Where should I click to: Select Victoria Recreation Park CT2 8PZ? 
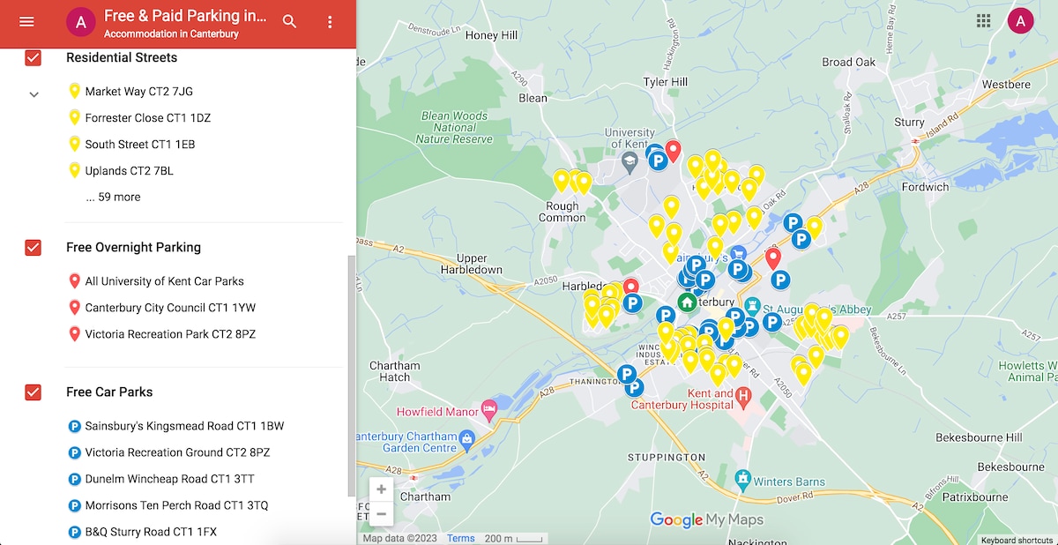pos(170,334)
